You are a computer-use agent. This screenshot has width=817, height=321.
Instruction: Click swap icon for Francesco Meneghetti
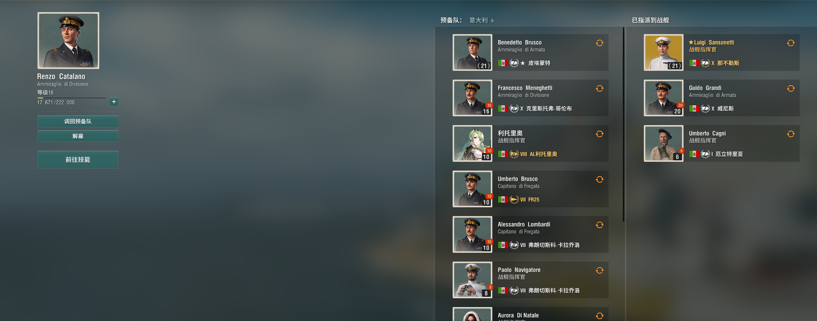click(599, 88)
